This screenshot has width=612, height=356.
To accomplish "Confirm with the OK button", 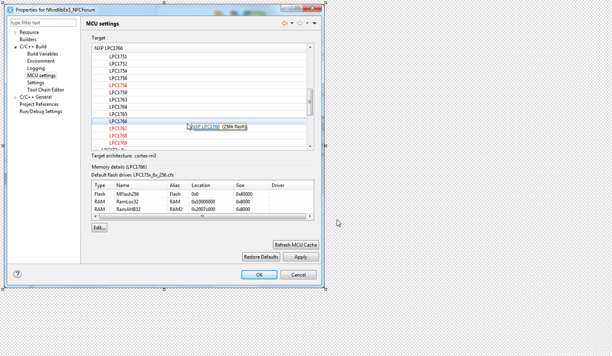I will 259,275.
